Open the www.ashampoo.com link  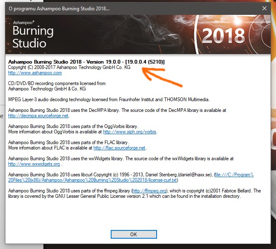35,73
